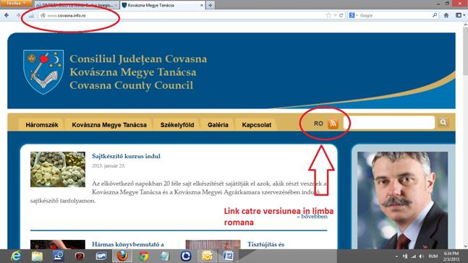This screenshot has width=468, height=263.
Task: Click the cheese photo thumbnail
Action: [x=58, y=169]
